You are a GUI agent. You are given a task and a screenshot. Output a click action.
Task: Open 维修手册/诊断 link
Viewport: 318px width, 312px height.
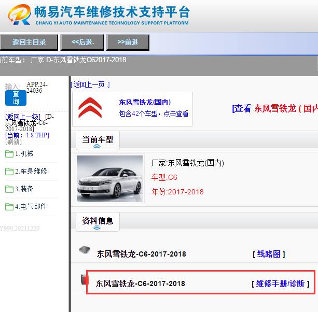(x=280, y=283)
